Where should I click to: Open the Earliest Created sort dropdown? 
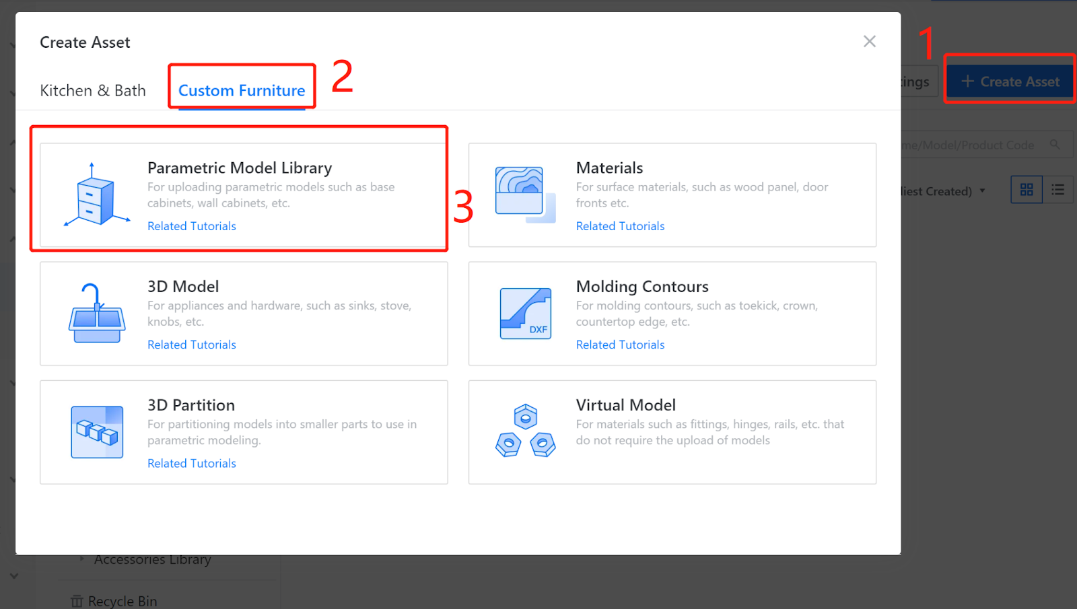point(944,191)
